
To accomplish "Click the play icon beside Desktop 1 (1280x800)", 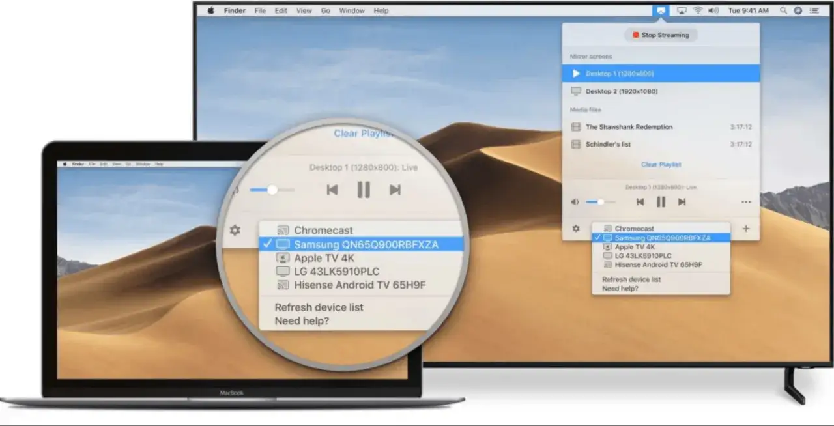I will click(x=576, y=74).
